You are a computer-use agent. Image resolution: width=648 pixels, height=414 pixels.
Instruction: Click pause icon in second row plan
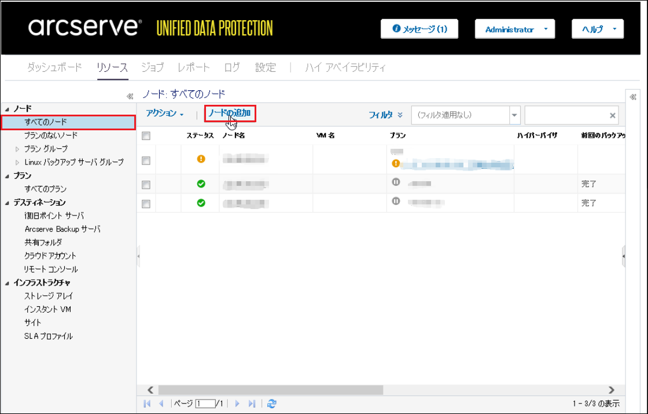pos(396,182)
